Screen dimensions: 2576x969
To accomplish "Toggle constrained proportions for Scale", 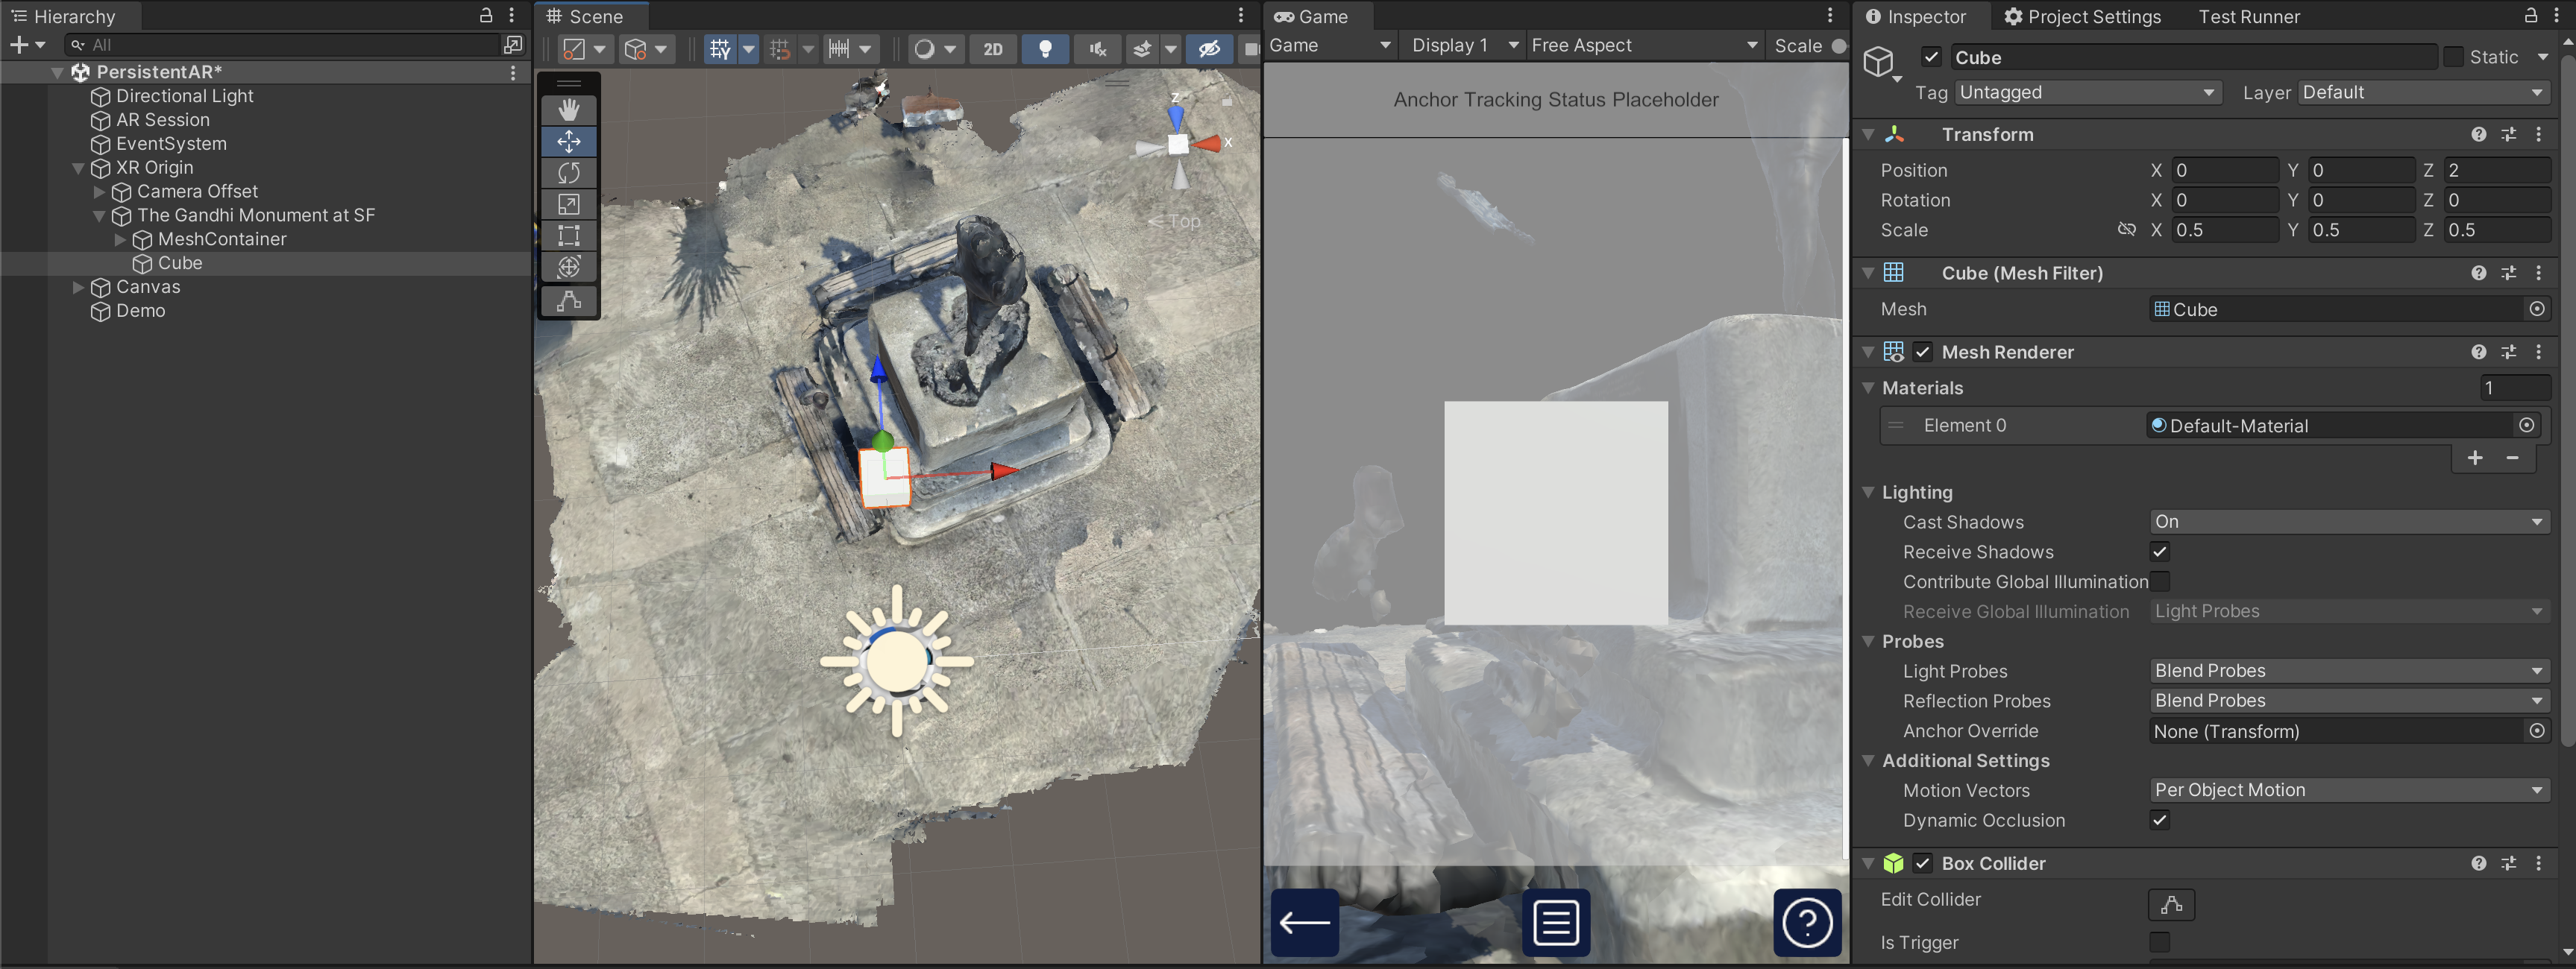I will point(2127,230).
